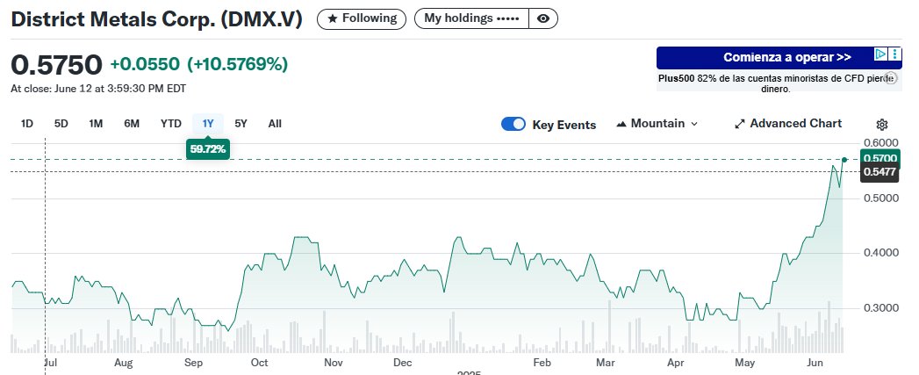Click the Plus500 ad disclaimer text
Image resolution: width=919 pixels, height=375 pixels.
coord(775,83)
